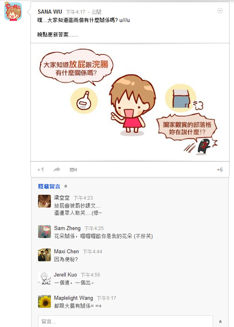The image size is (234, 327).
Task: View the +6 count of plus-ones
Action: point(220,169)
